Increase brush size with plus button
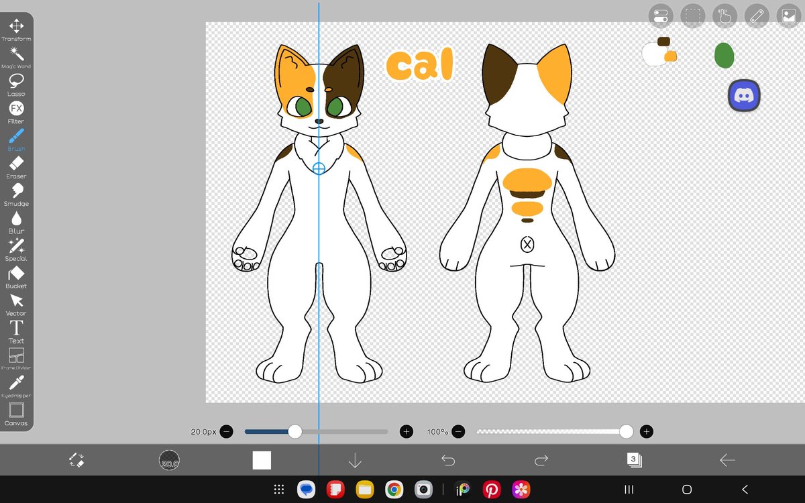The height and width of the screenshot is (503, 805). click(x=406, y=432)
